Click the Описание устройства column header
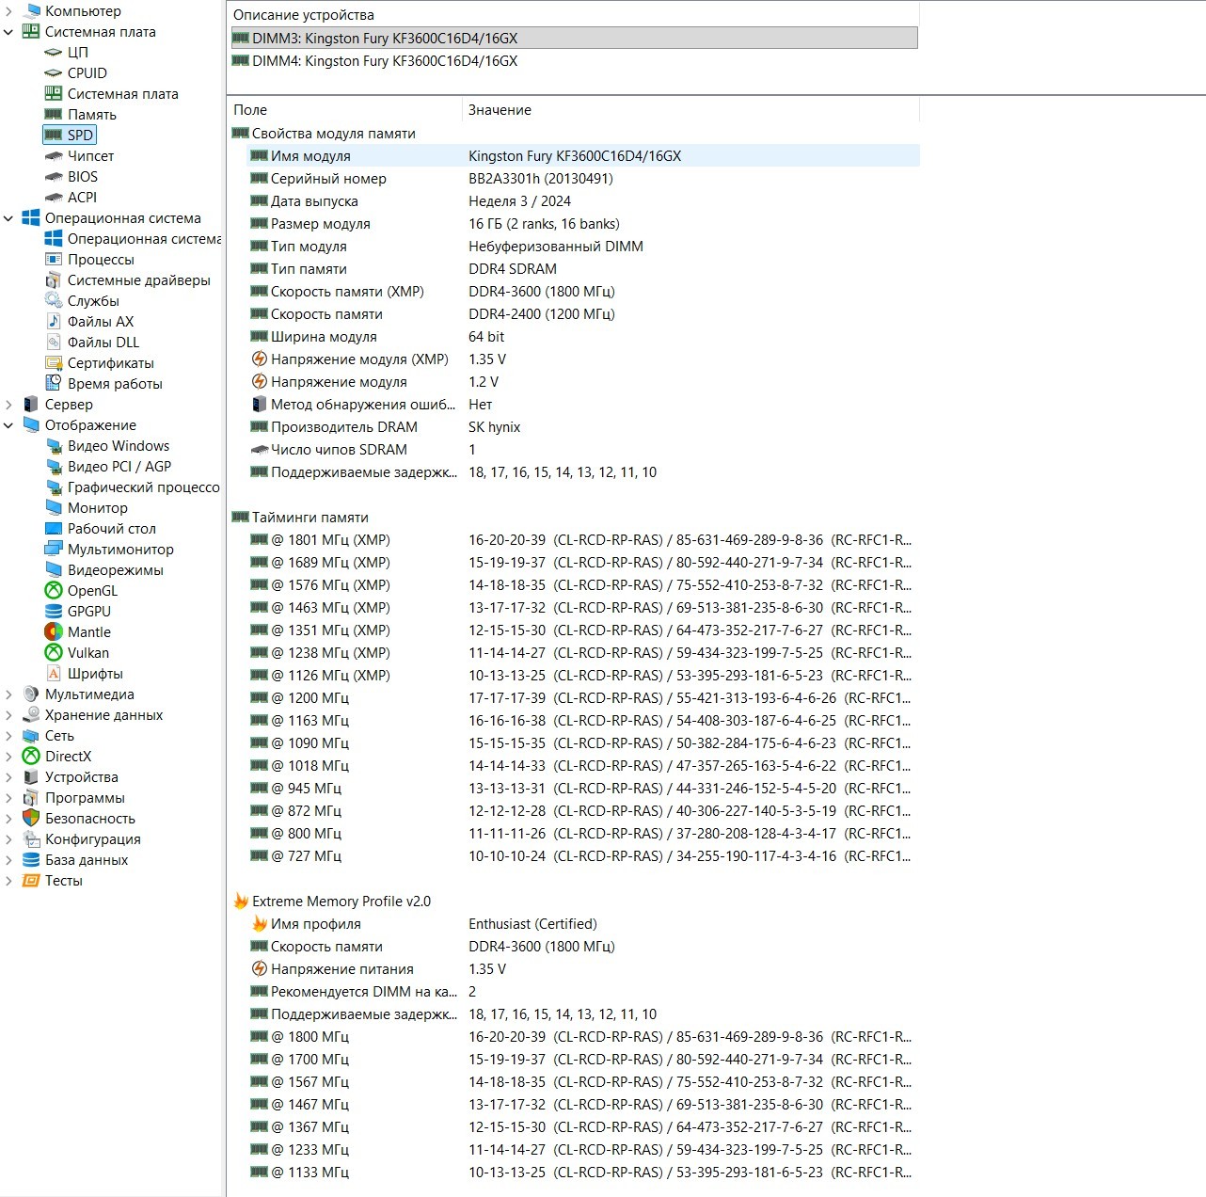1206x1197 pixels. point(573,14)
